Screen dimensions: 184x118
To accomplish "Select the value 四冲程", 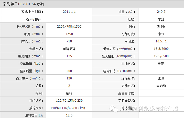I will pyautogui.click(x=161, y=27).
